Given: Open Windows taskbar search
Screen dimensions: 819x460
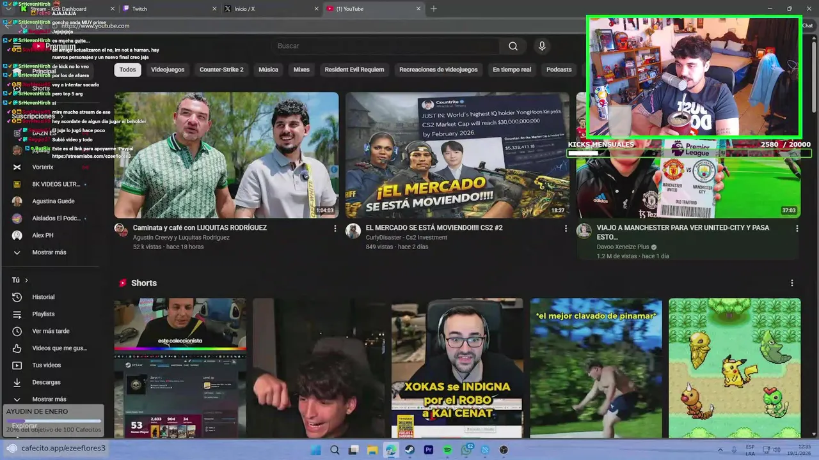Looking at the screenshot, I should pyautogui.click(x=335, y=450).
